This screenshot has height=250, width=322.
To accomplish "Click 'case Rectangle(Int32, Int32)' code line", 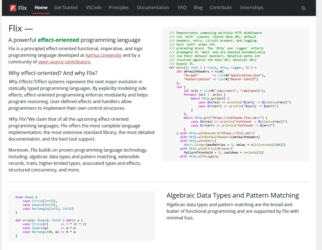I will [x=48, y=209].
